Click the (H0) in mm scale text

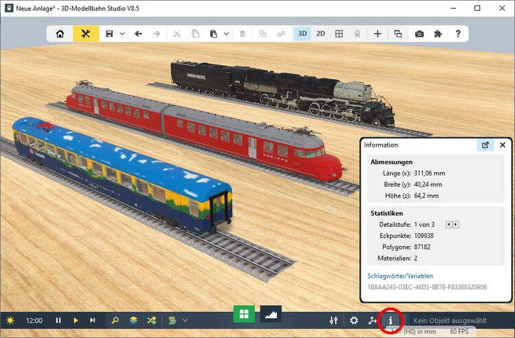coord(420,331)
